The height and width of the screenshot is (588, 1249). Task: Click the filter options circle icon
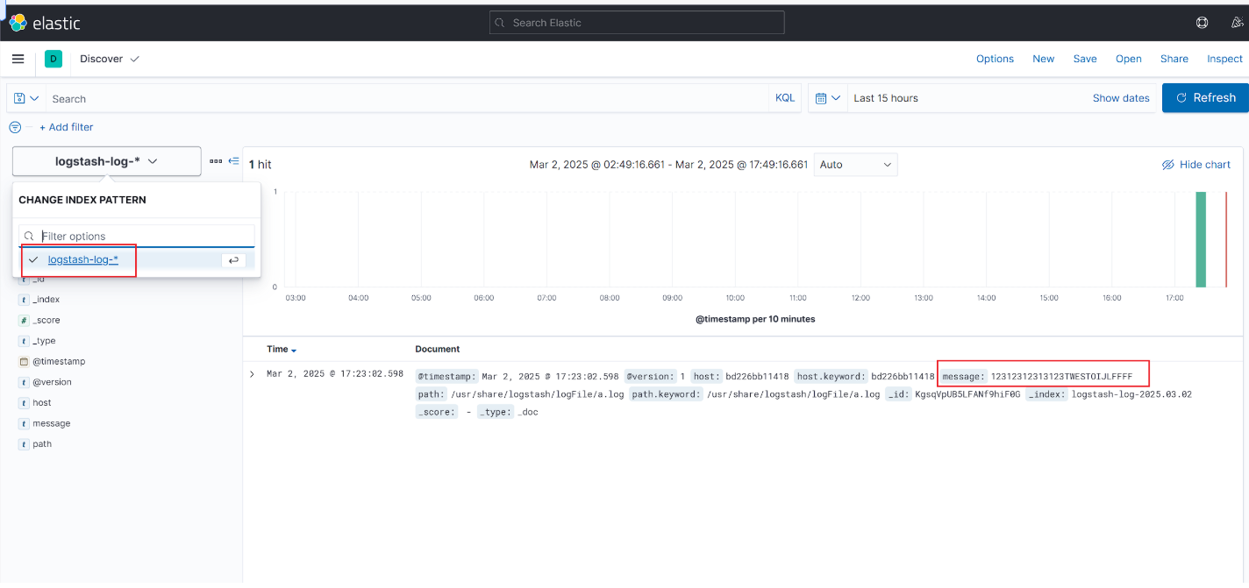click(x=14, y=127)
